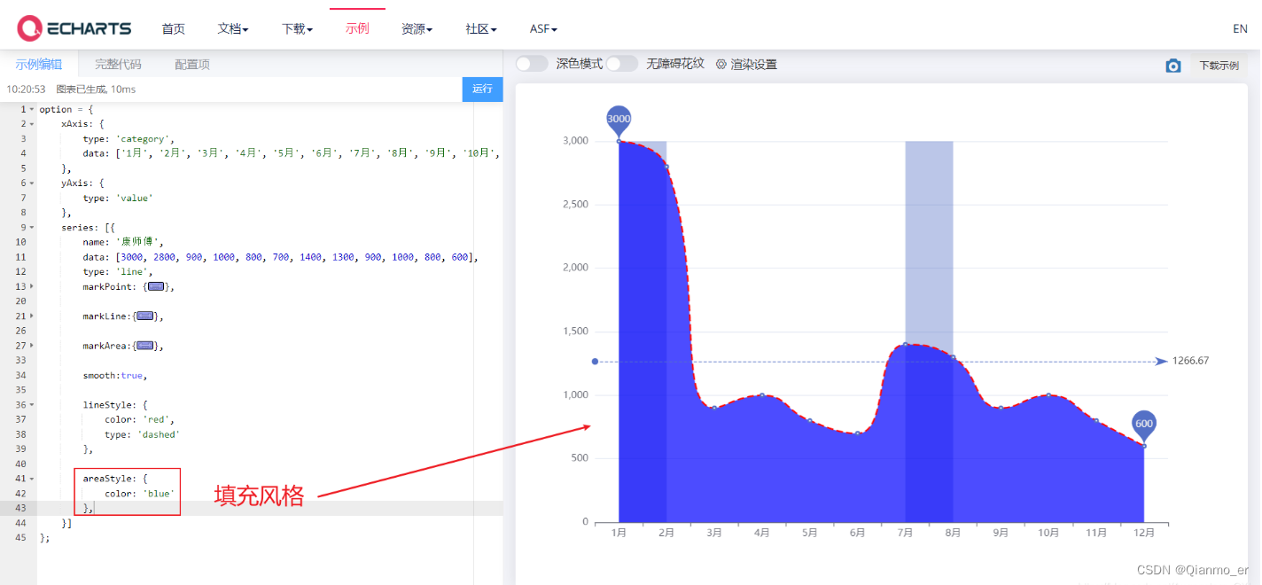Turn on the 无障碍花纹 accessibility toggle

621,63
